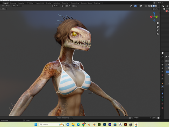Switch to the Texture Paint workspace tab
The width and height of the screenshot is (169, 127).
tap(40, 3)
